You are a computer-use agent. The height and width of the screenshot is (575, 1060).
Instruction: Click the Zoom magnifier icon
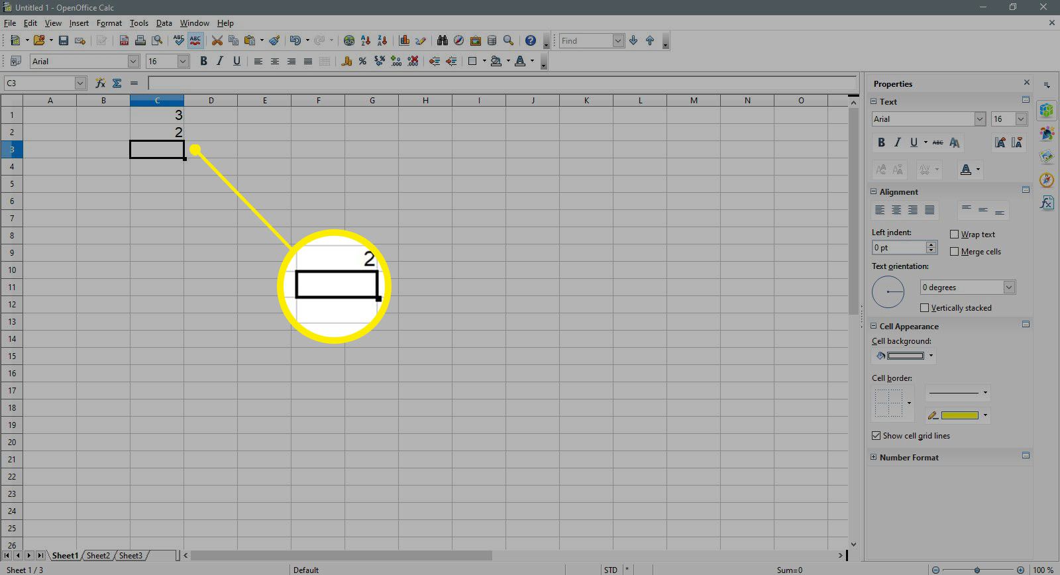508,41
